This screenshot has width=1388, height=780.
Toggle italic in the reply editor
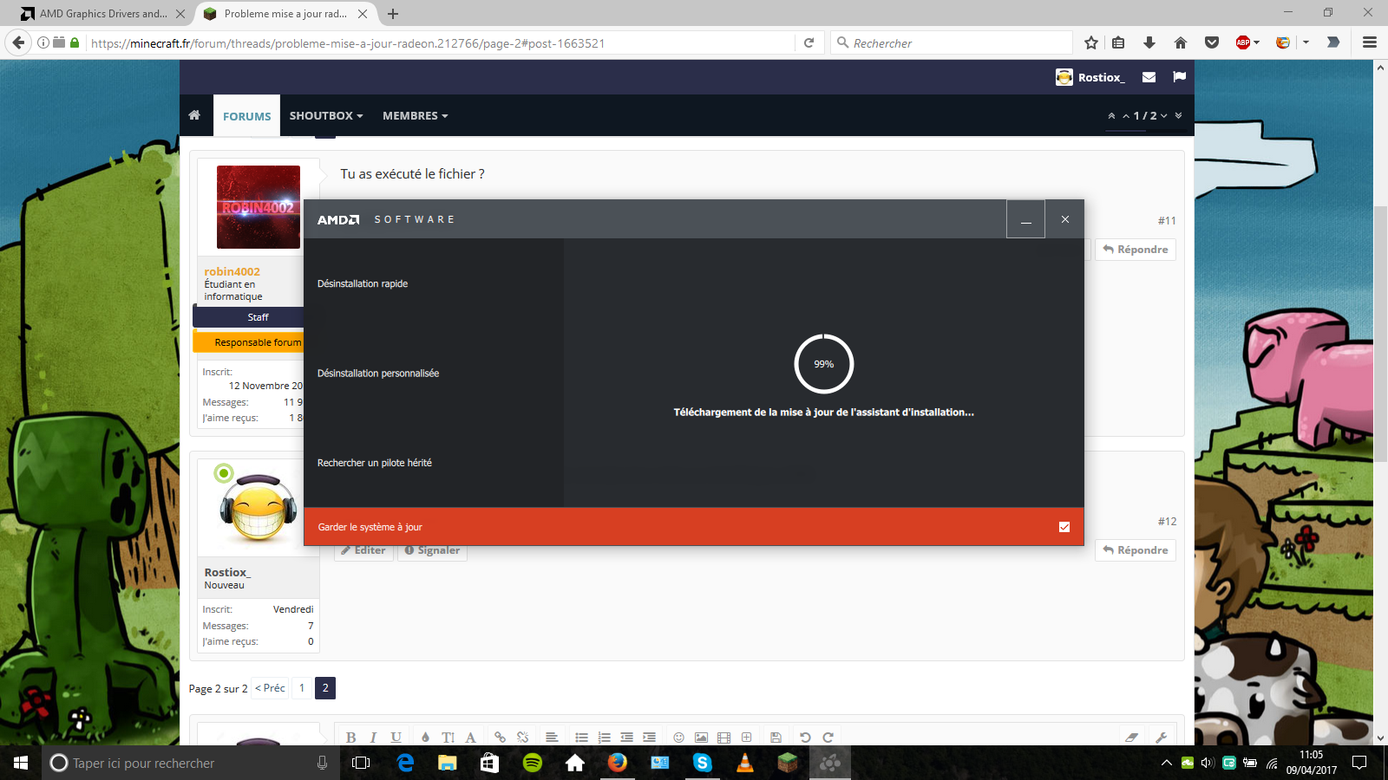(373, 738)
